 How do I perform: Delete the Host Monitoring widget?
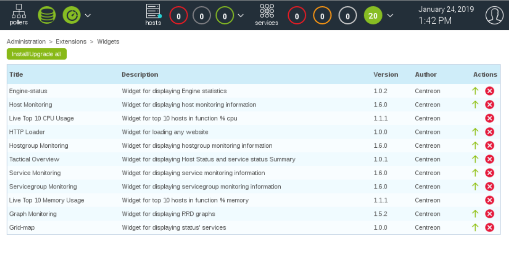[x=490, y=105]
